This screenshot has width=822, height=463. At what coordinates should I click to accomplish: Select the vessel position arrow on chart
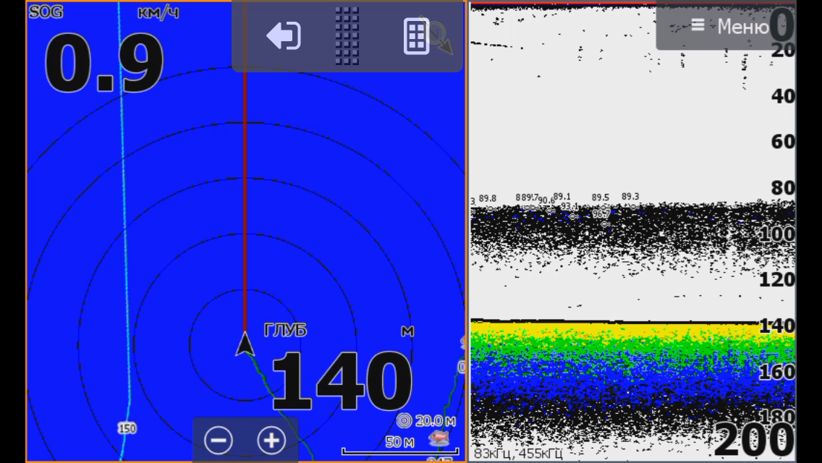(245, 344)
